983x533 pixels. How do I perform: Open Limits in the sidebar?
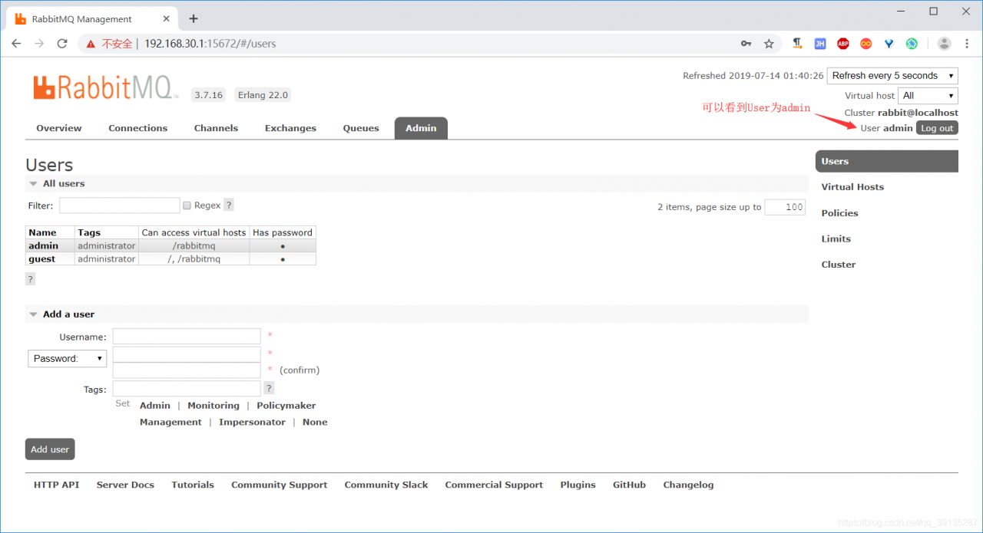click(836, 239)
